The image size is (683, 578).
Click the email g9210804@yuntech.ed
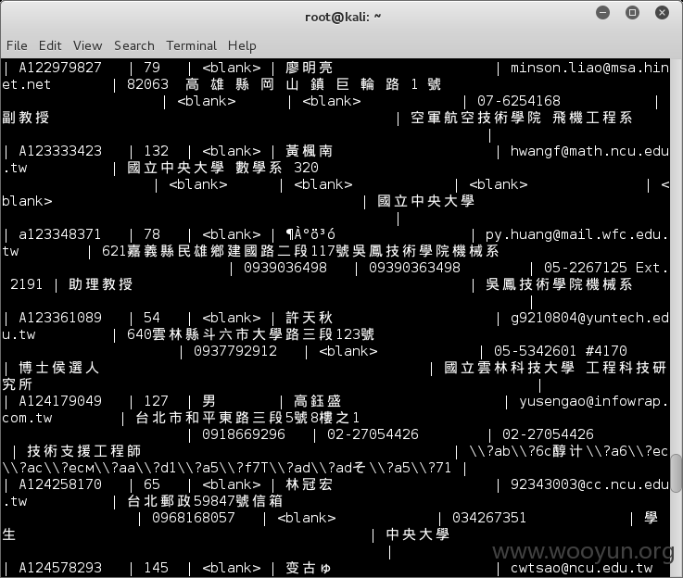pos(589,318)
